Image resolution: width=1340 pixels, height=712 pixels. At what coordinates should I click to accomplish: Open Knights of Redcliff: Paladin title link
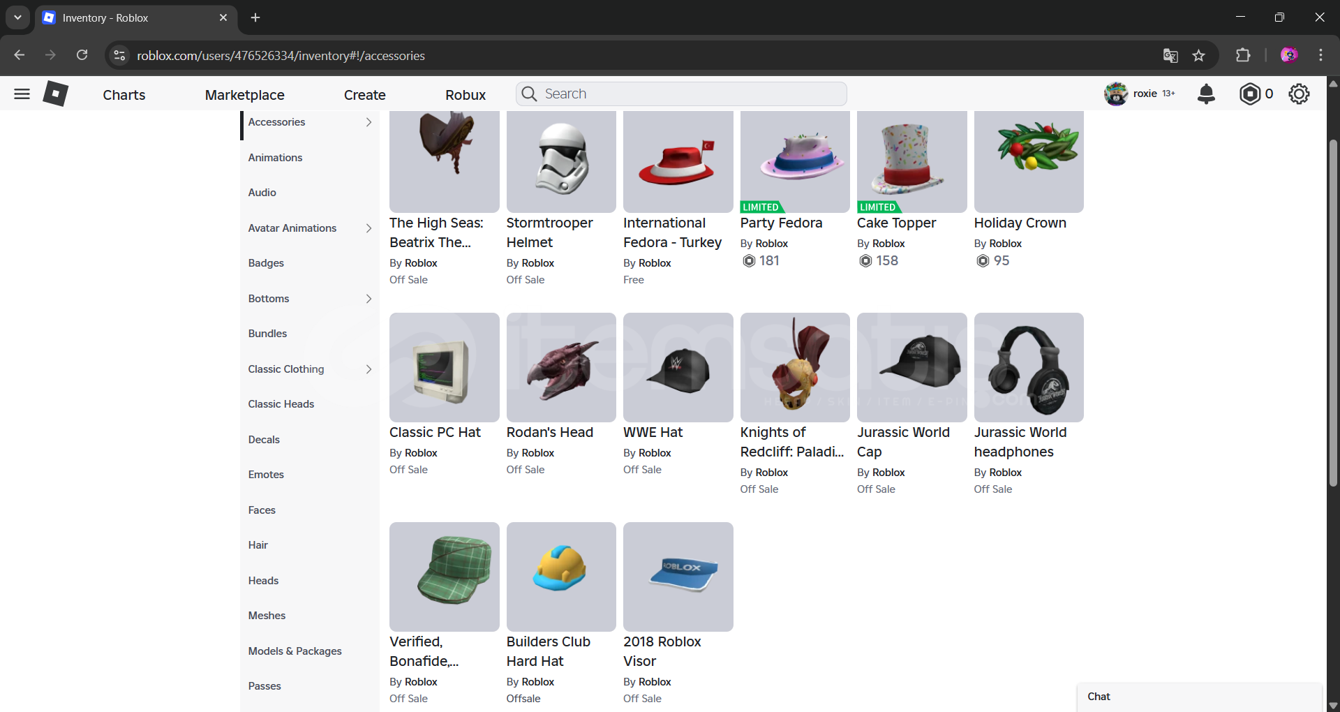(x=792, y=442)
